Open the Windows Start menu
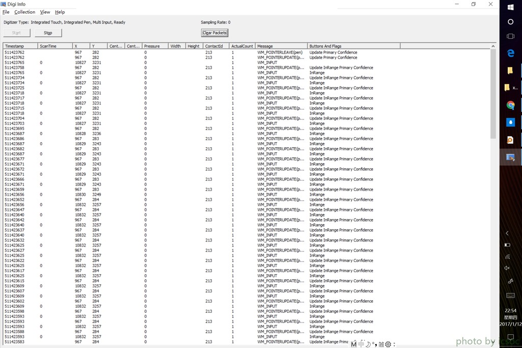 (x=510, y=6)
